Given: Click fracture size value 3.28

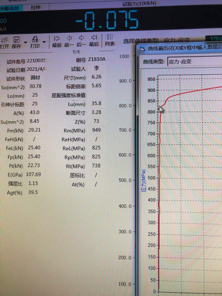Looking at the screenshot, I should [x=96, y=112].
